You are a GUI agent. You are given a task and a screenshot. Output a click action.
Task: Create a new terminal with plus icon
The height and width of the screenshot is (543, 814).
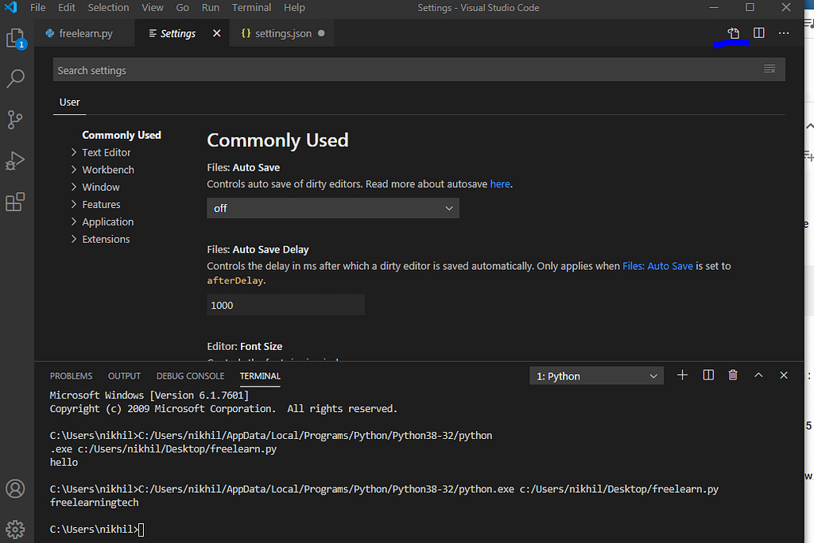(x=683, y=375)
